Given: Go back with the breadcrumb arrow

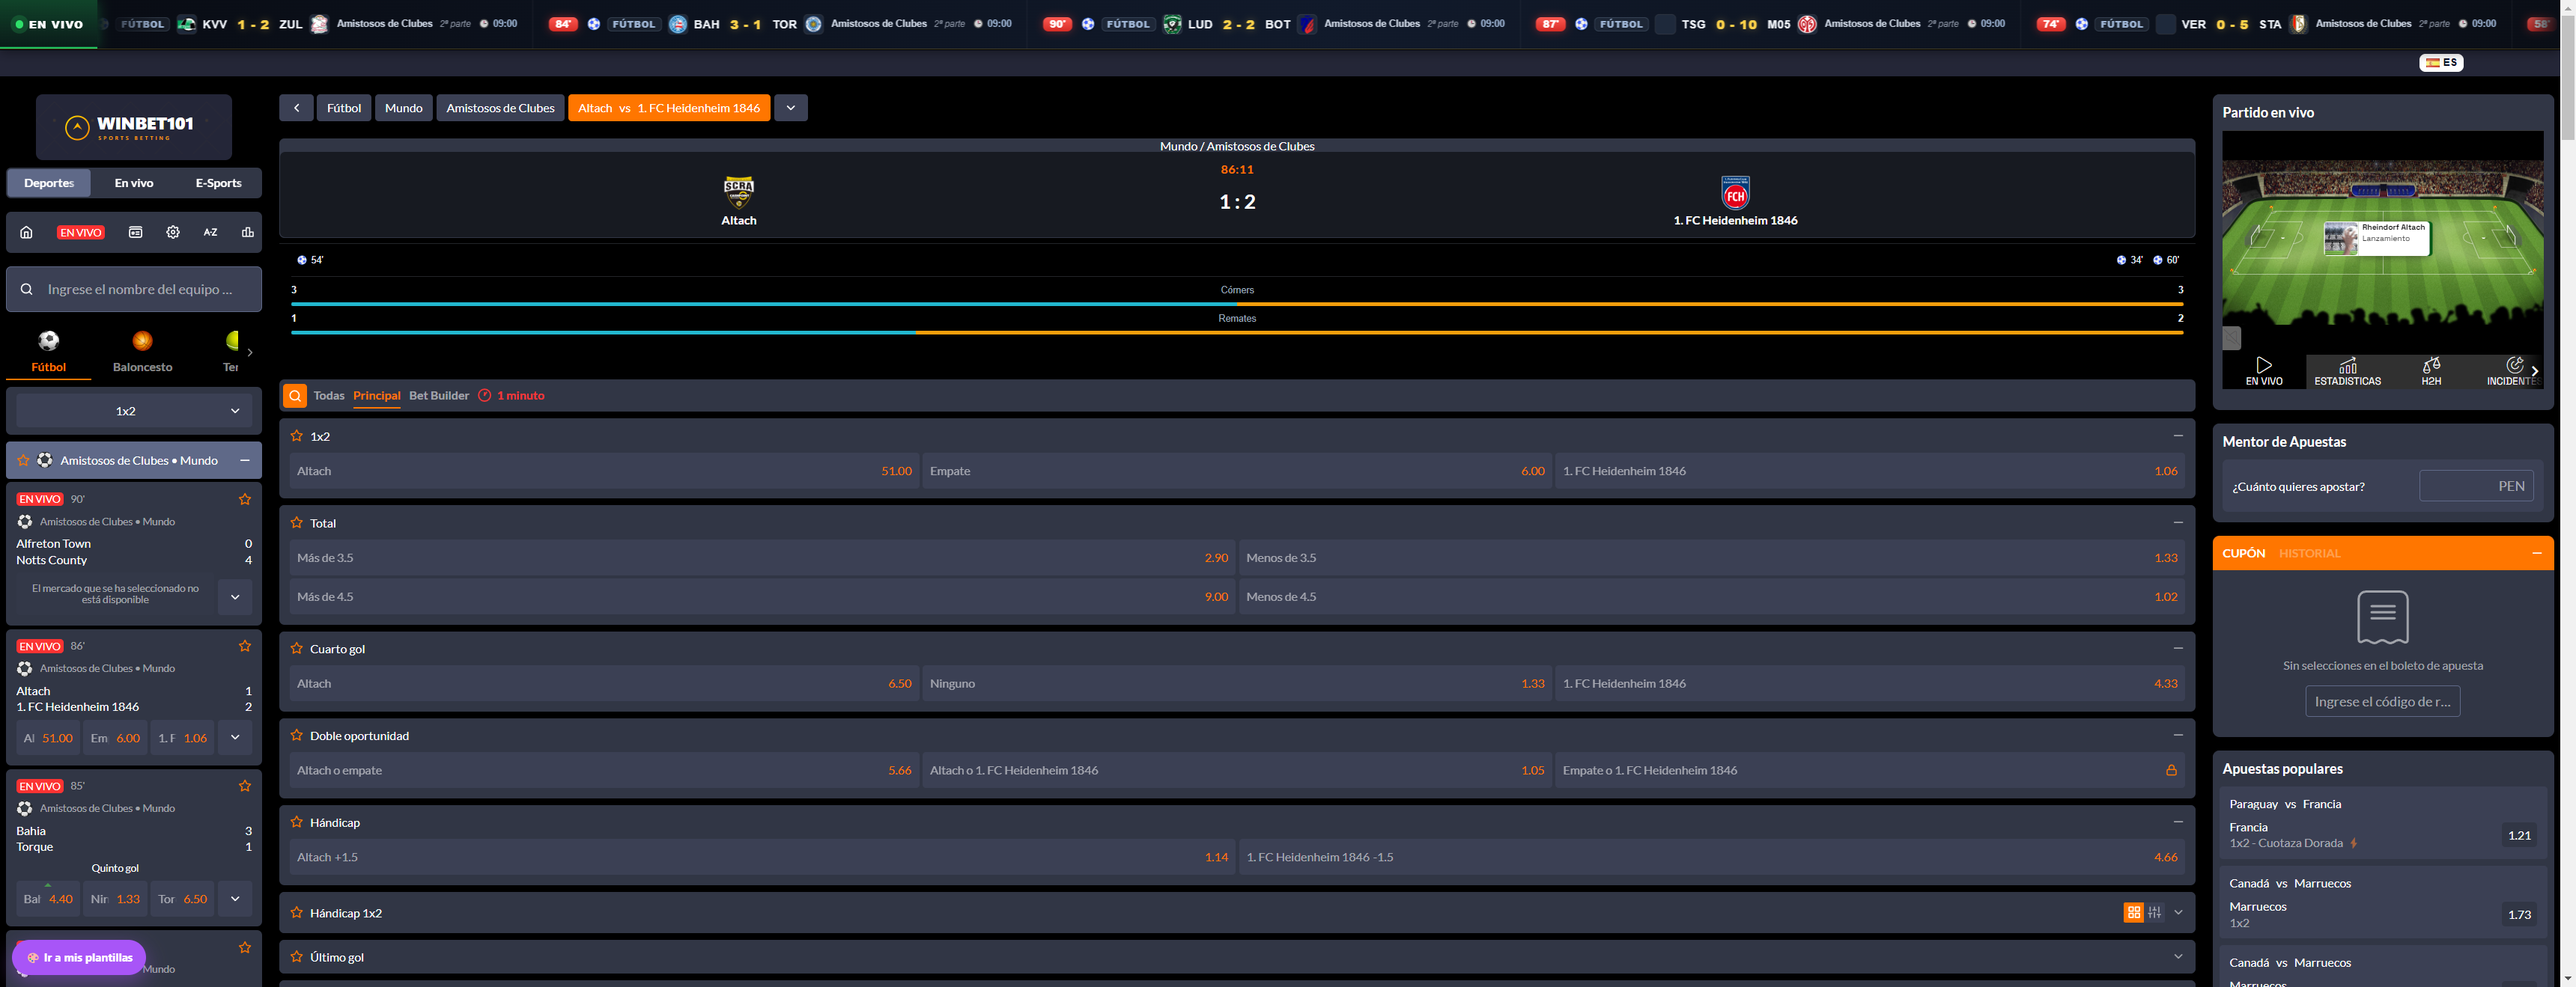Looking at the screenshot, I should click(x=296, y=108).
